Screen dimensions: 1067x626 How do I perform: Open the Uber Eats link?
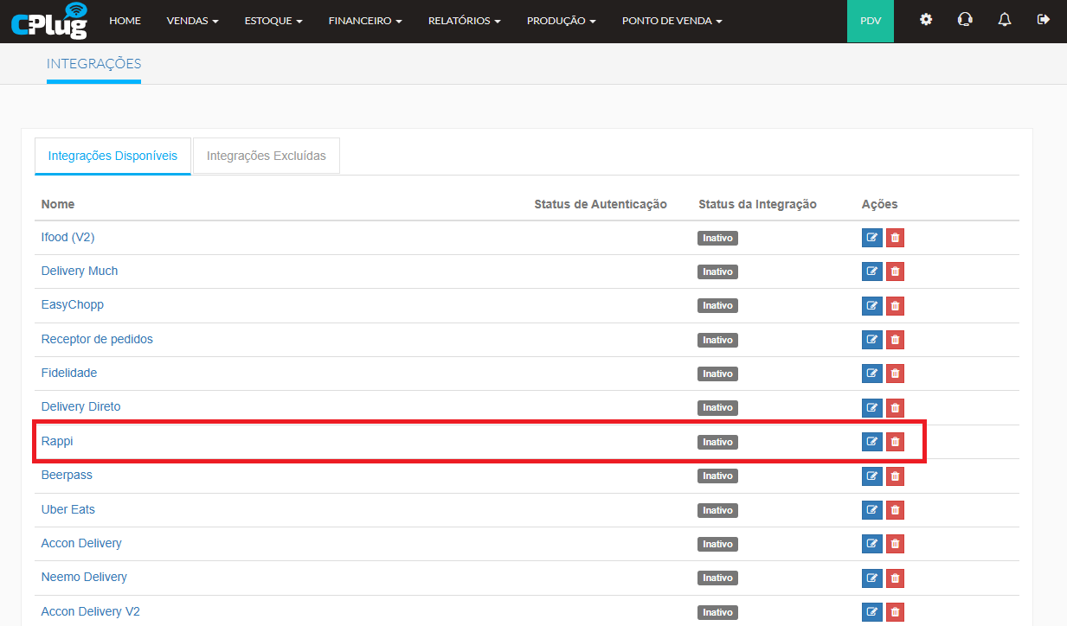(x=68, y=509)
